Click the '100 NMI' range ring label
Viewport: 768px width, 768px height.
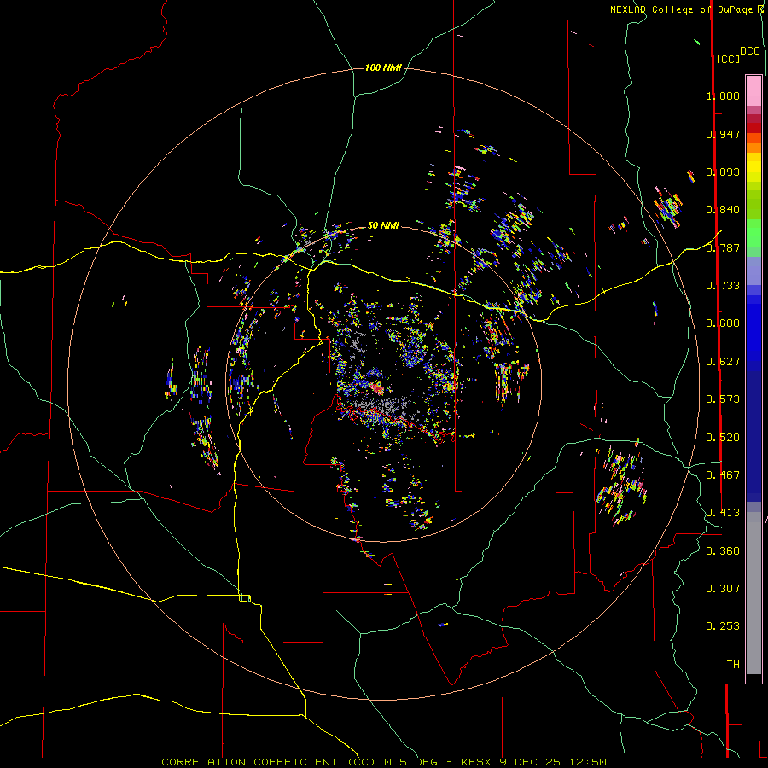383,67
